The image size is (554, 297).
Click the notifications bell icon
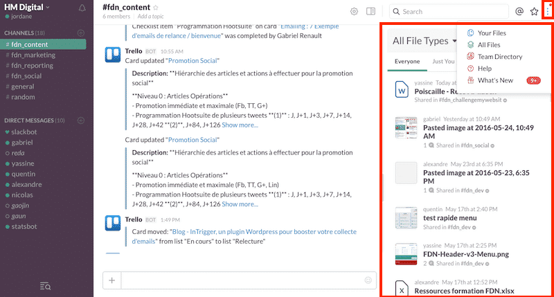click(83, 8)
